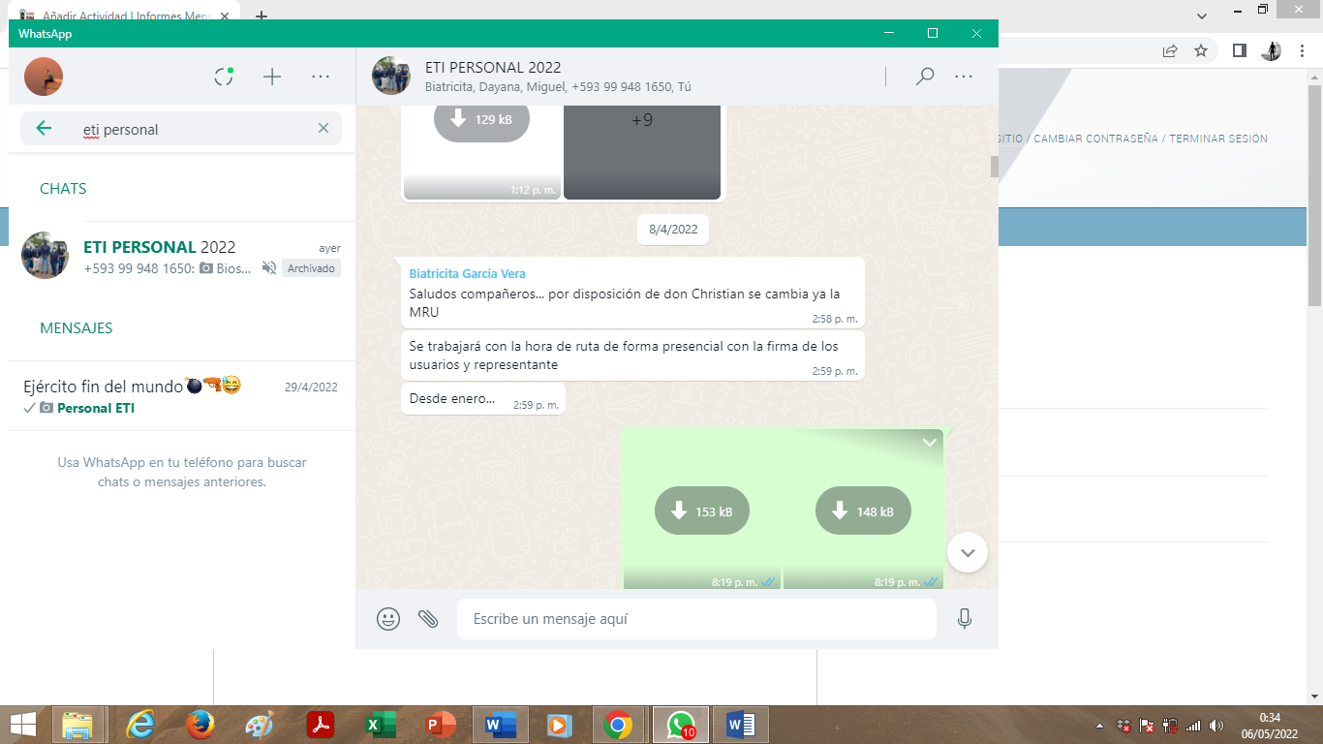Open the emoji picker

(388, 619)
